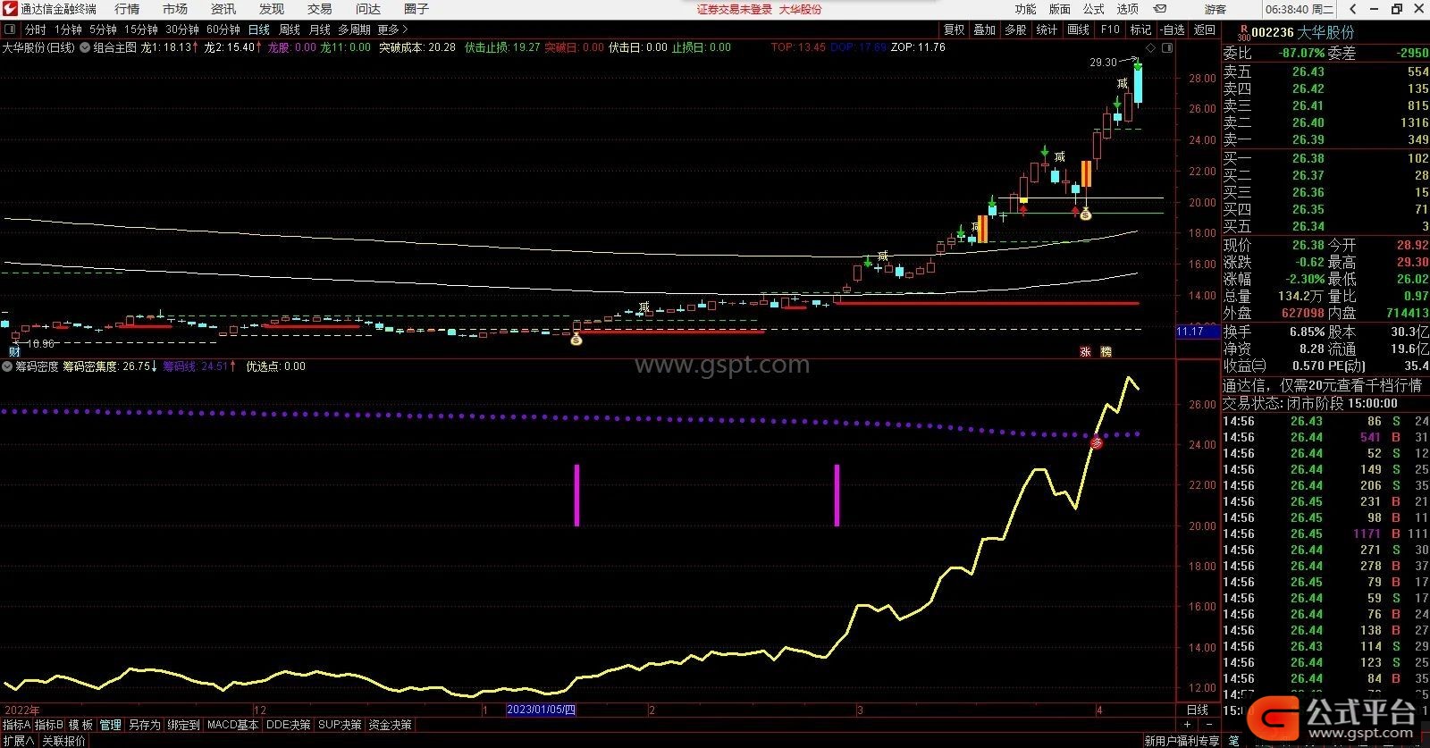This screenshot has height=748, width=1430.
Task: Click the 返回 back button
Action: pos(1205,29)
